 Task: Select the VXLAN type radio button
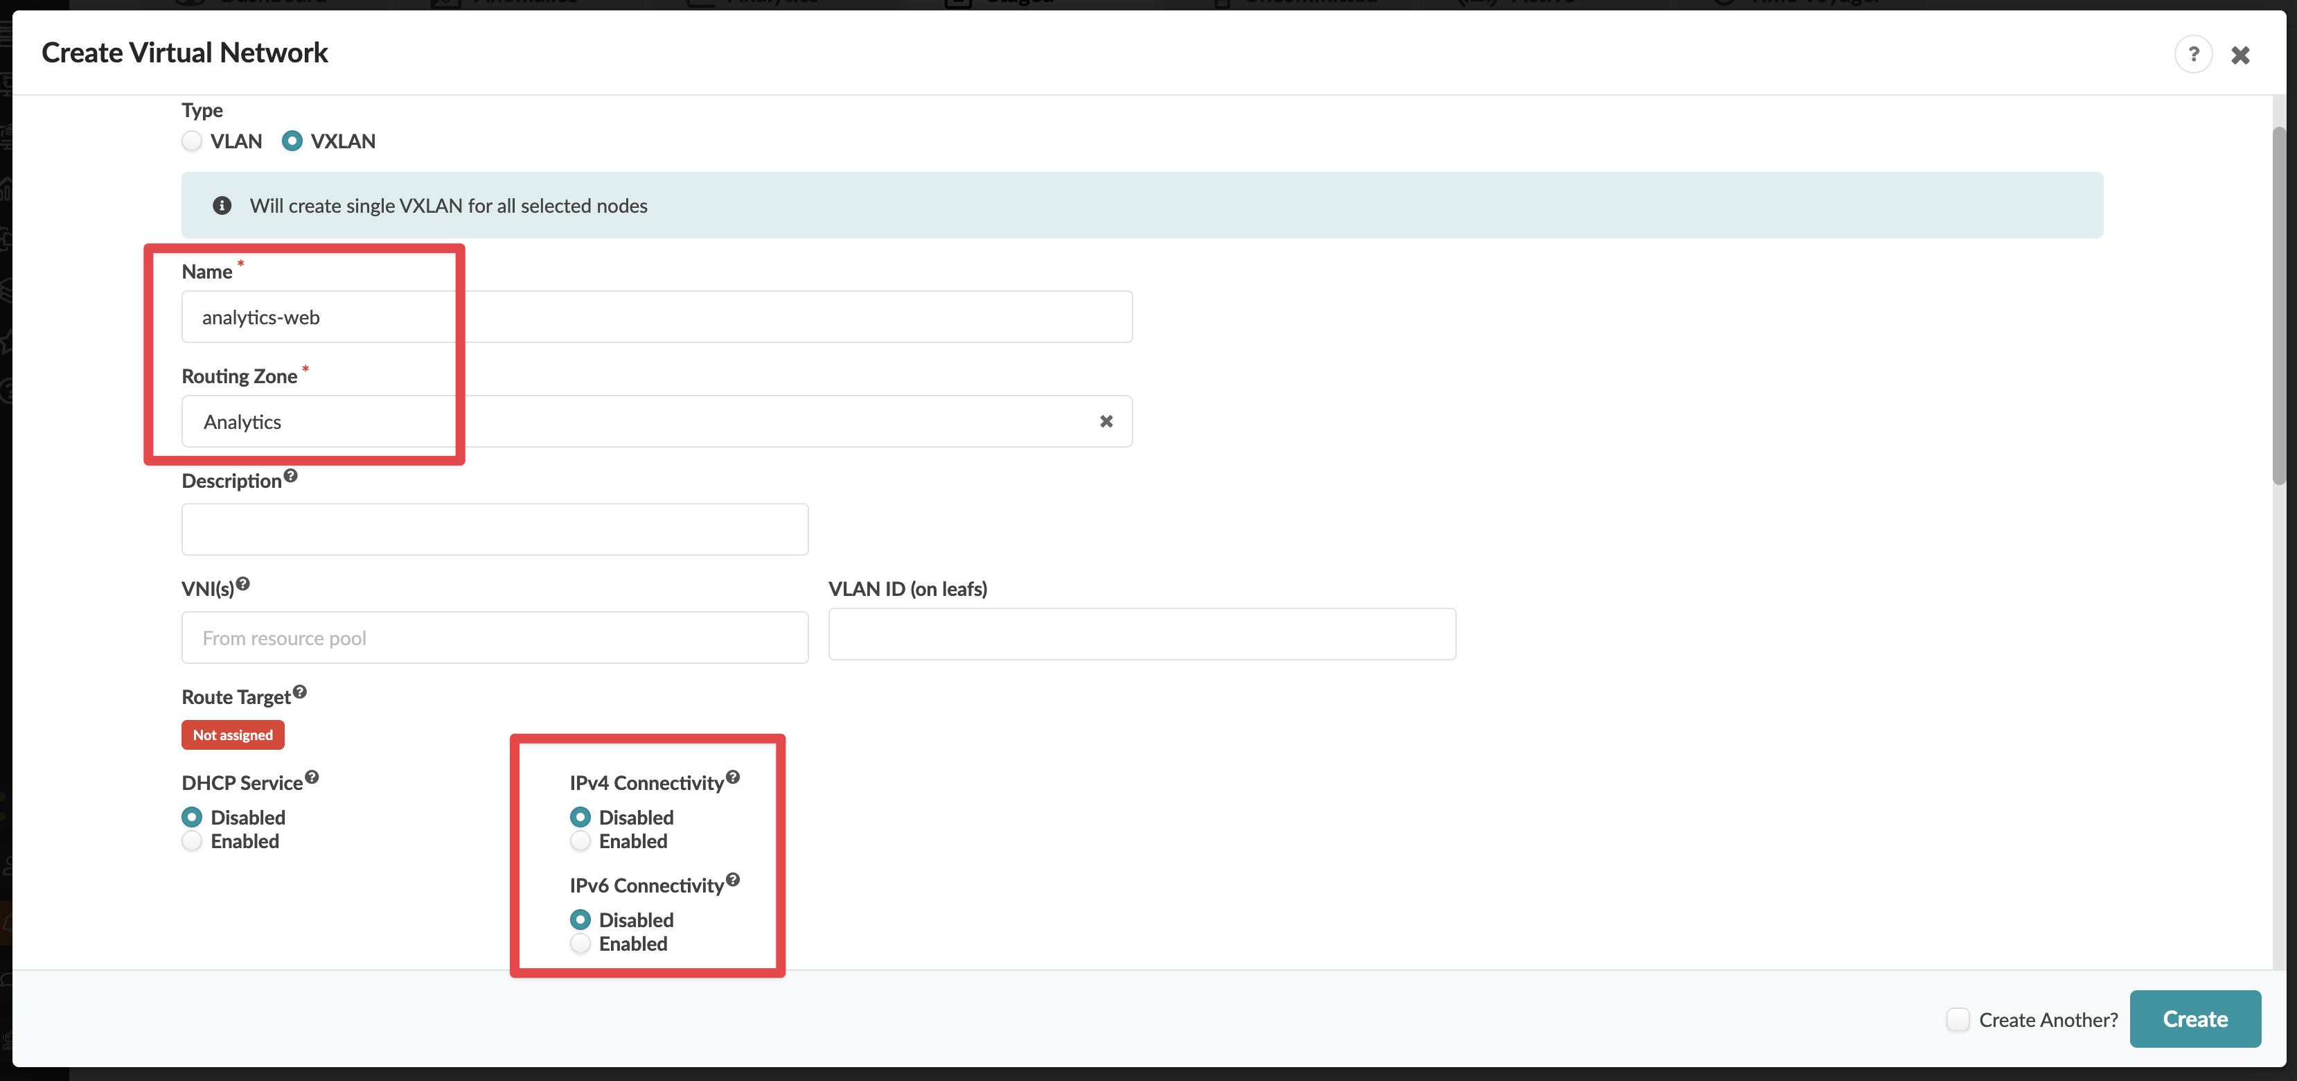pos(292,141)
